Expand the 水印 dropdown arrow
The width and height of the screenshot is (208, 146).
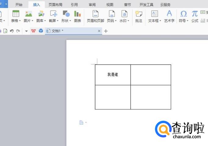pos(128,21)
